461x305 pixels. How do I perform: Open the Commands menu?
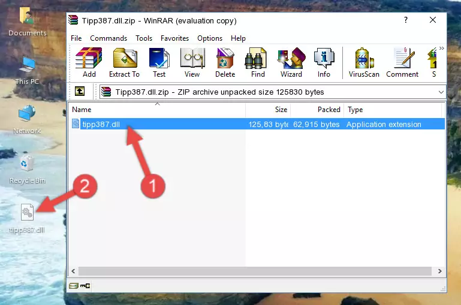point(109,38)
